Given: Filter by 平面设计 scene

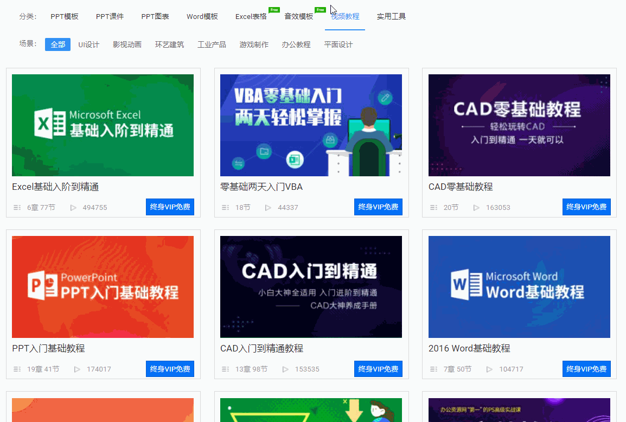Looking at the screenshot, I should 338,44.
